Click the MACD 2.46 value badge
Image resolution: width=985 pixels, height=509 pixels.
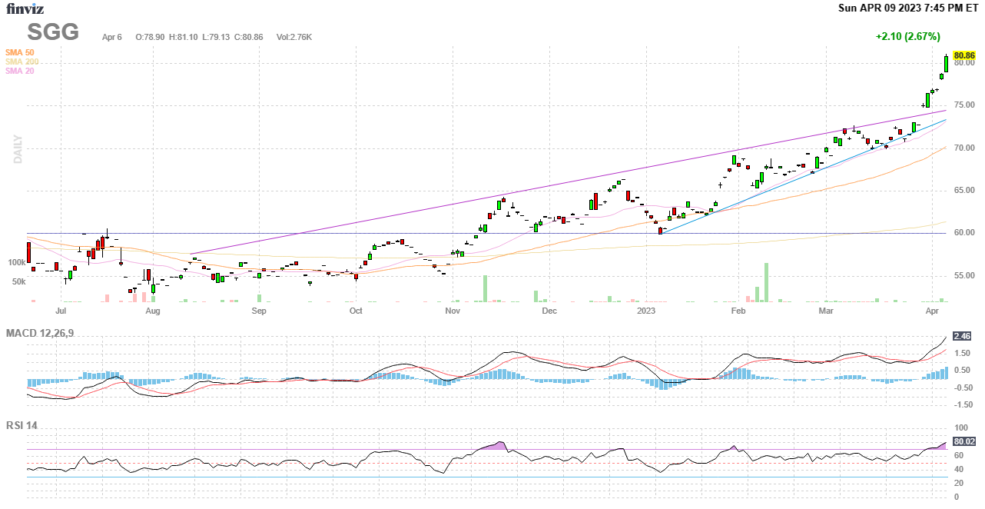(962, 336)
